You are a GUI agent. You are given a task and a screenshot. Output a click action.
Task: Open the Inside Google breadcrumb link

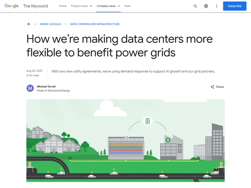[x=50, y=24]
